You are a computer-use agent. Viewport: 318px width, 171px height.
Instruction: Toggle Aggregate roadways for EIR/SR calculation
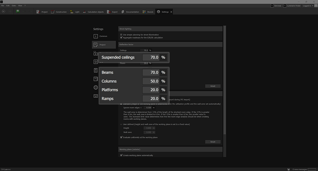click(121, 38)
